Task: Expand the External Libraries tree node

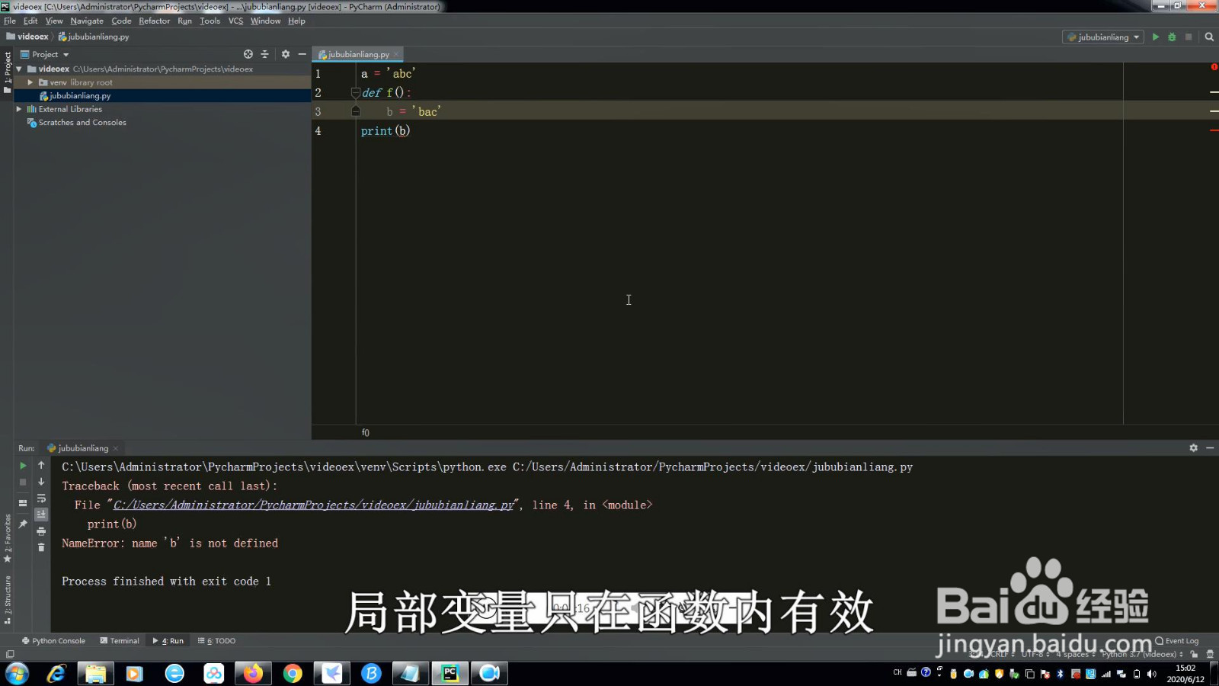Action: [18, 109]
